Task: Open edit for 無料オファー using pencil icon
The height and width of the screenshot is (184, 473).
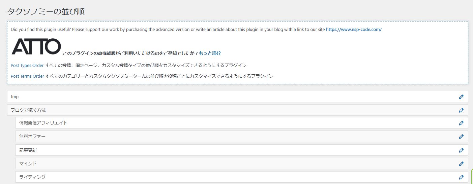Action: [461, 137]
